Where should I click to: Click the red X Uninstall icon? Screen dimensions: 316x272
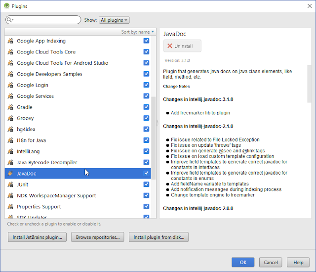click(170, 46)
